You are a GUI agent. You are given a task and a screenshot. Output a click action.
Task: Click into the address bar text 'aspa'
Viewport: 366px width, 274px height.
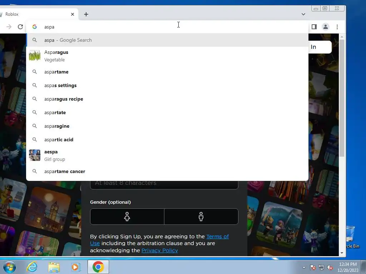[49, 27]
